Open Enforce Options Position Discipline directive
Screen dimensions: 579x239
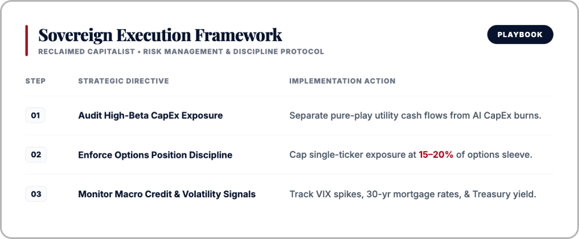(x=155, y=155)
